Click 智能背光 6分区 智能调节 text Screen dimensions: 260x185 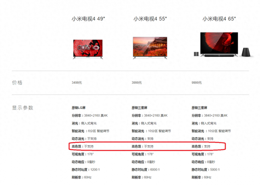[90, 131]
